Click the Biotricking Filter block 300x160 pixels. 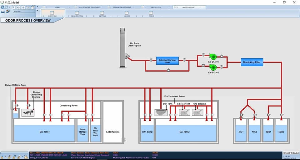tap(252, 62)
